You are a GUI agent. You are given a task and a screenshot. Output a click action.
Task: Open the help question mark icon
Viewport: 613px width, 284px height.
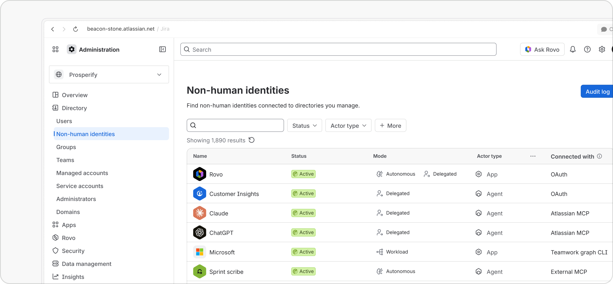[587, 49]
